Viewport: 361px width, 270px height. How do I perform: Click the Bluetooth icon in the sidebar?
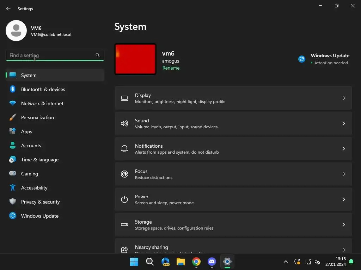pos(13,89)
